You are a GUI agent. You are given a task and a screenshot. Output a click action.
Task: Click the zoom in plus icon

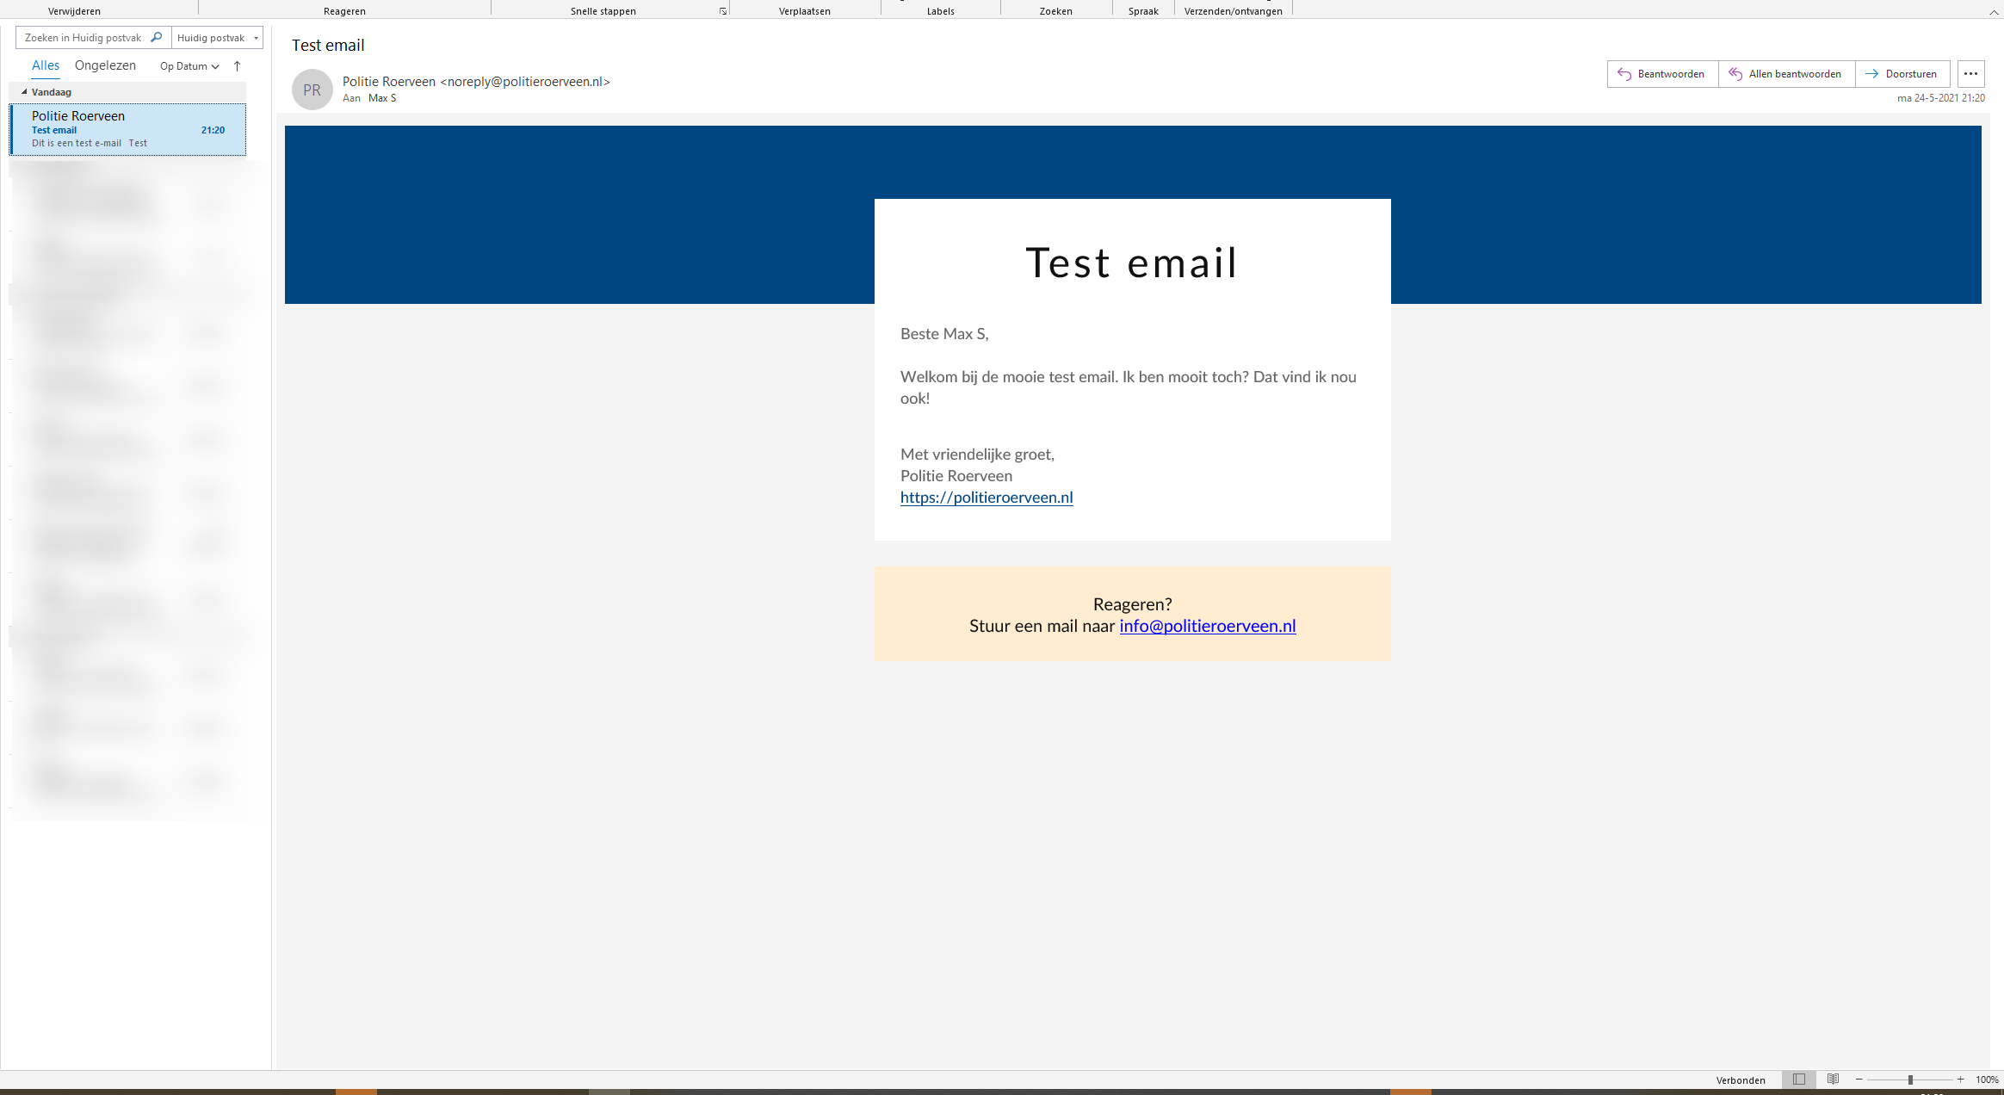1960,1080
